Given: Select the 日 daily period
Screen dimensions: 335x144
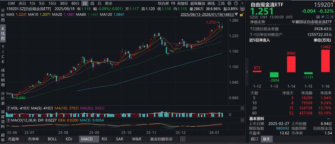Looking at the screenshot, I should (x=85, y=3).
